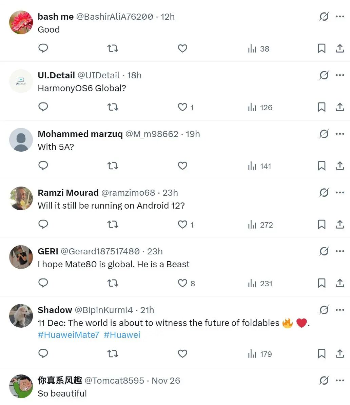Screen dimensions: 350x405
Task: Share Ramzi Mourad's Android 12 tweet
Action: pyautogui.click(x=340, y=225)
